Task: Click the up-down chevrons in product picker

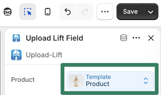Action: click(146, 81)
